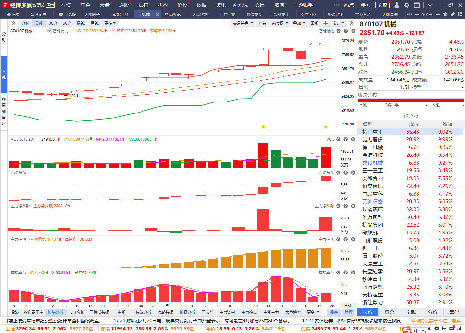The height and width of the screenshot is (333, 465).
Task: Select the 分时 timeframe
Action: click(25, 23)
